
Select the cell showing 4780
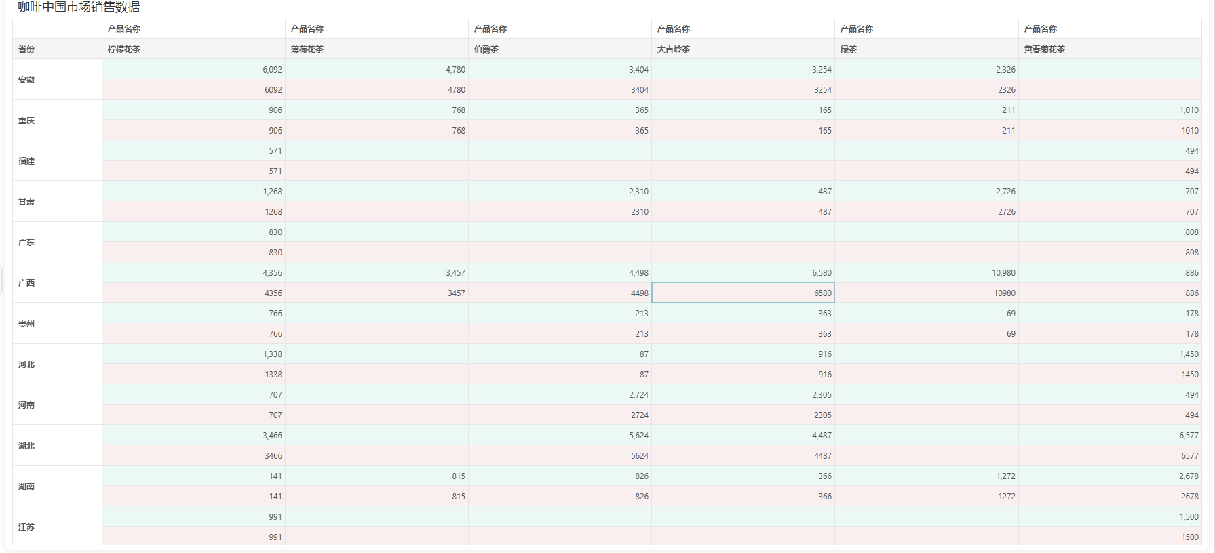[x=377, y=89]
